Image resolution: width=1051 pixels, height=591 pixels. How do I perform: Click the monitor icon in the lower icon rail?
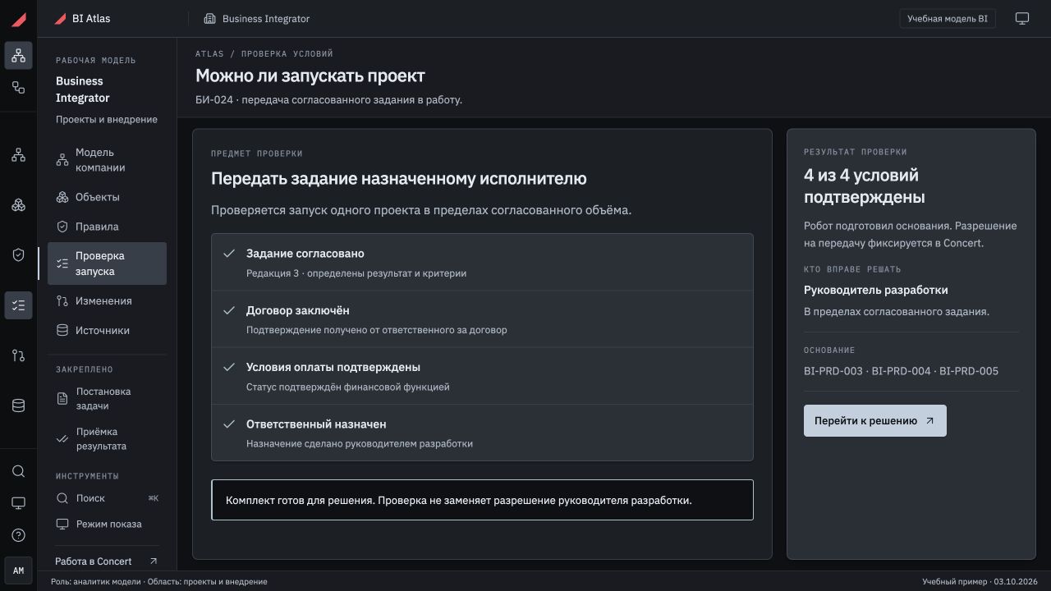pyautogui.click(x=18, y=503)
